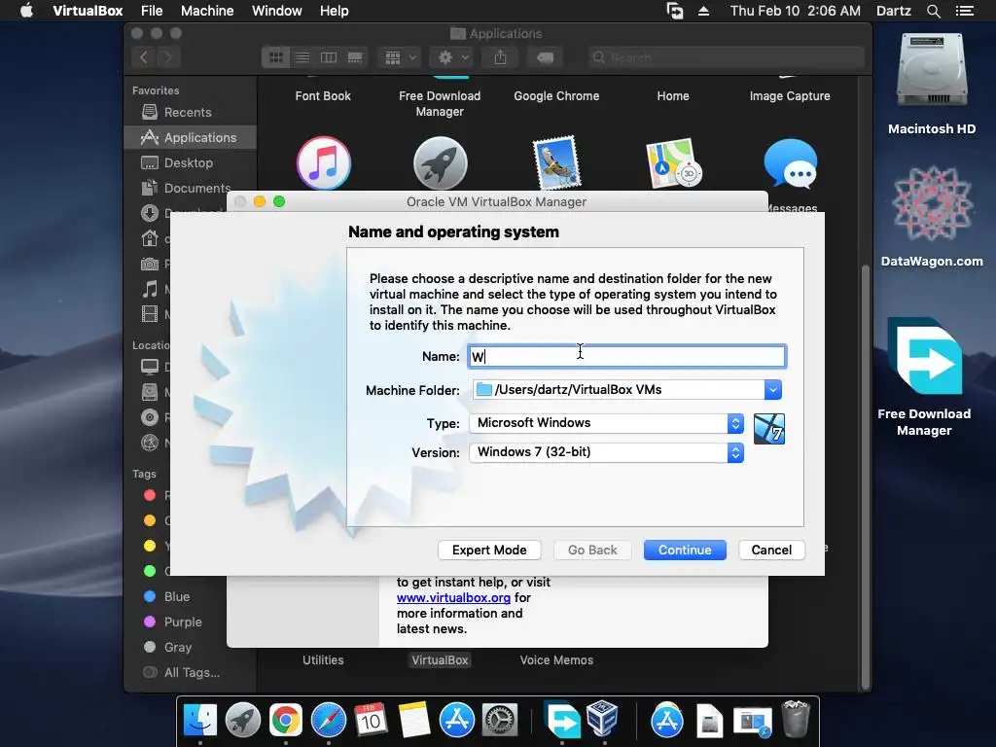
Task: Open Finder group-by dropdown
Action: pos(400,57)
